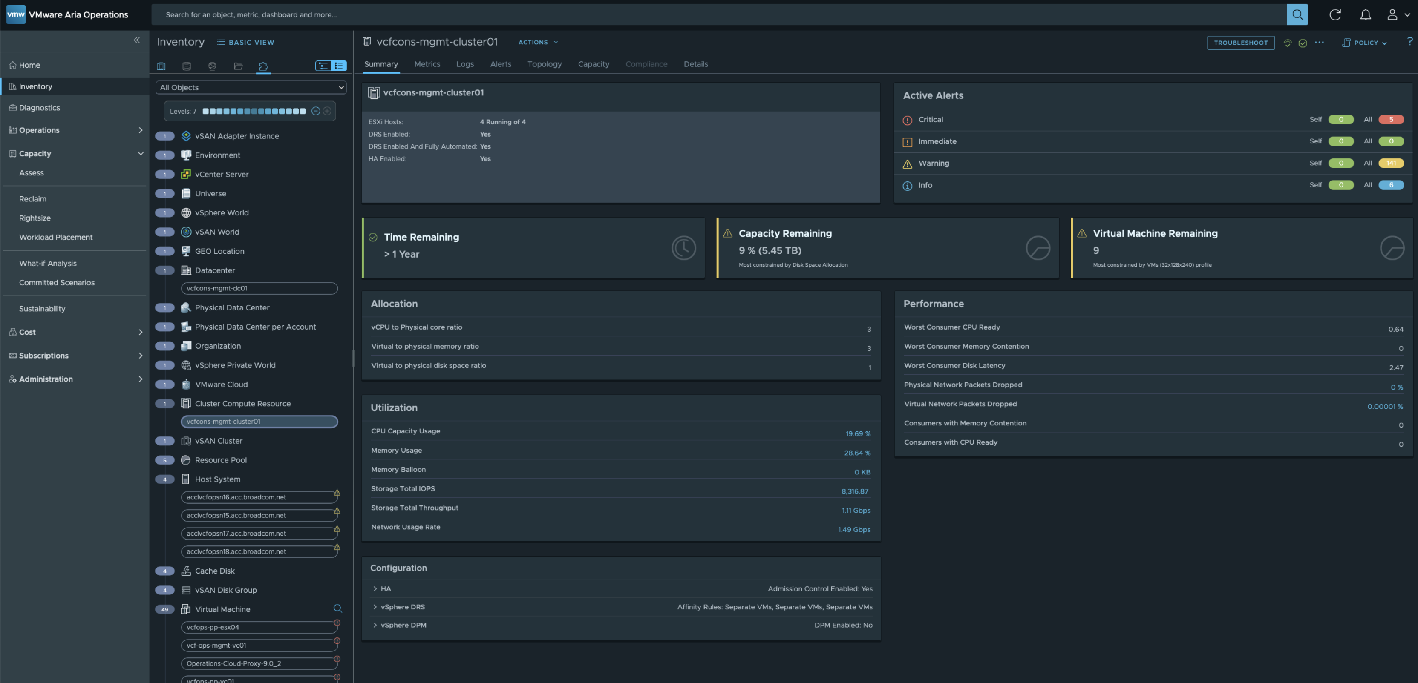Screen dimensions: 1418x683
Task: Switch to hierarchical tree view toggle
Action: click(323, 66)
